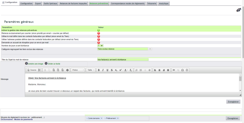Open Nombre de jours avant échéance dropdown

pyautogui.click(x=100, y=46)
